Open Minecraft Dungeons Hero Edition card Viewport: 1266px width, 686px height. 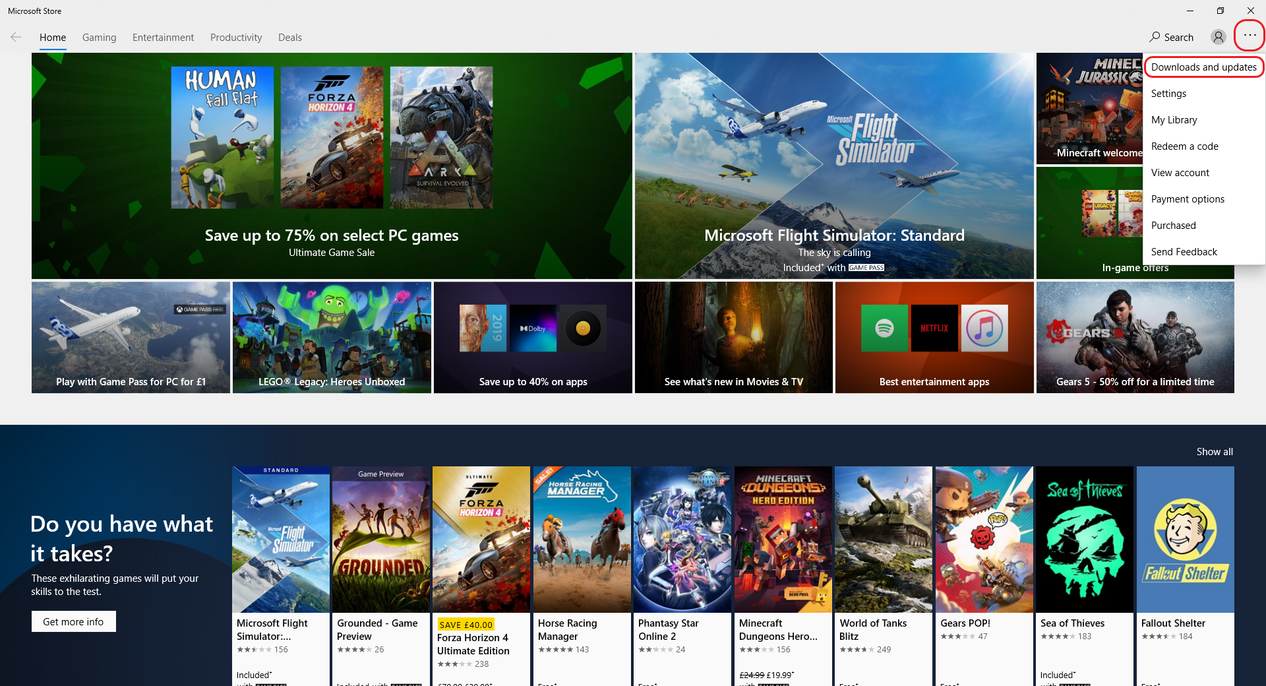click(783, 576)
